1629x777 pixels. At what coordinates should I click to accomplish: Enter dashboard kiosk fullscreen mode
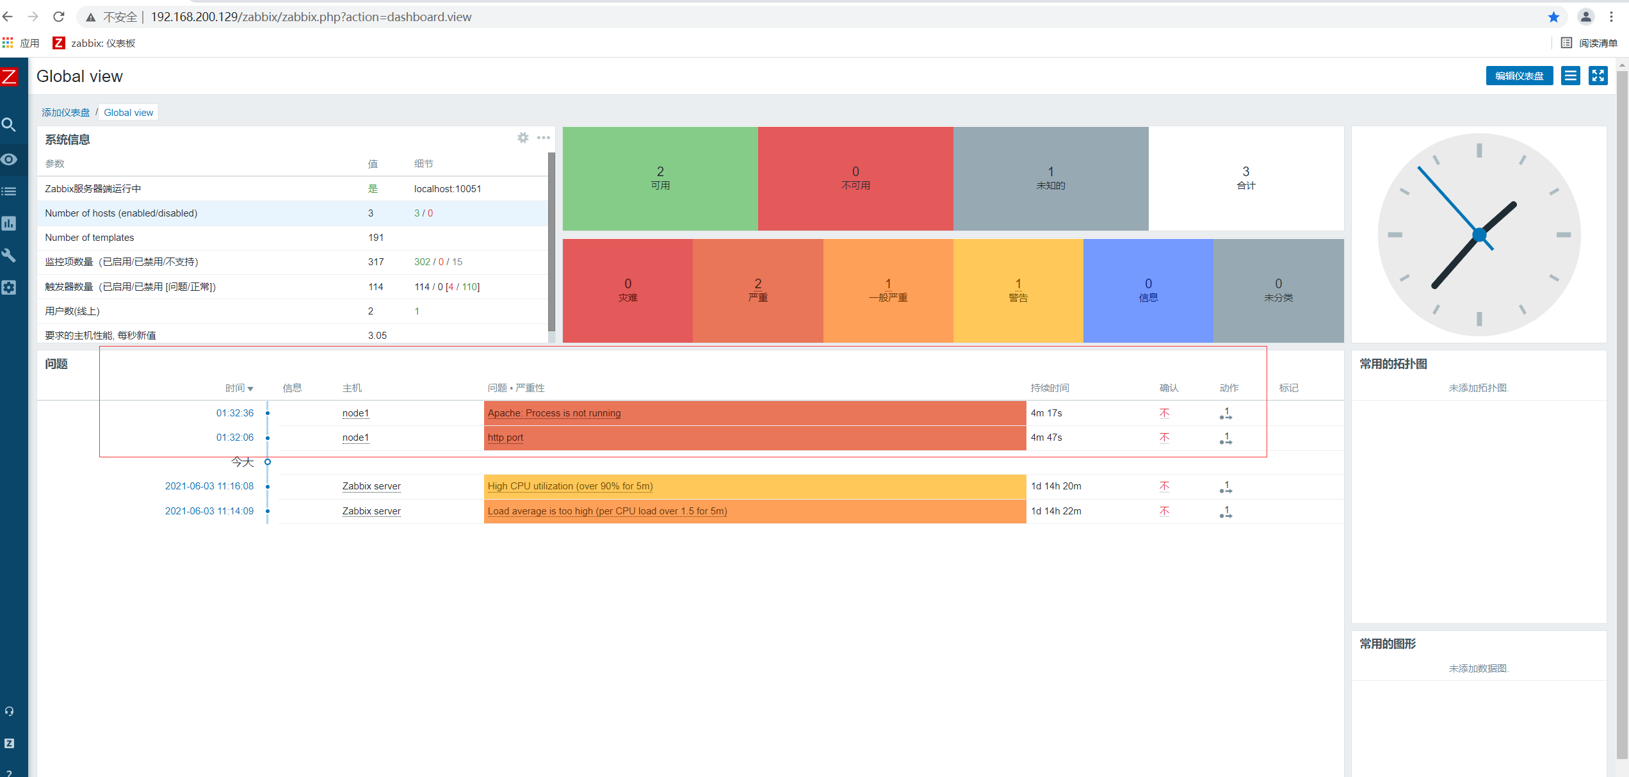tap(1598, 76)
